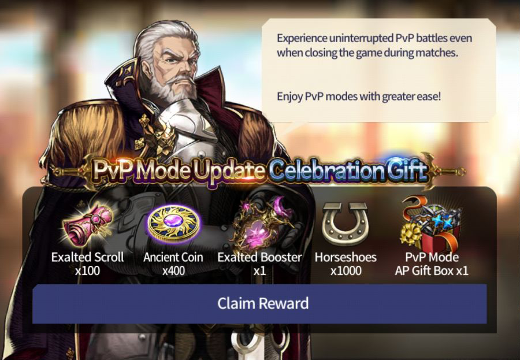
Task: Select the 'Ancient Coin x400' label
Action: (x=173, y=263)
